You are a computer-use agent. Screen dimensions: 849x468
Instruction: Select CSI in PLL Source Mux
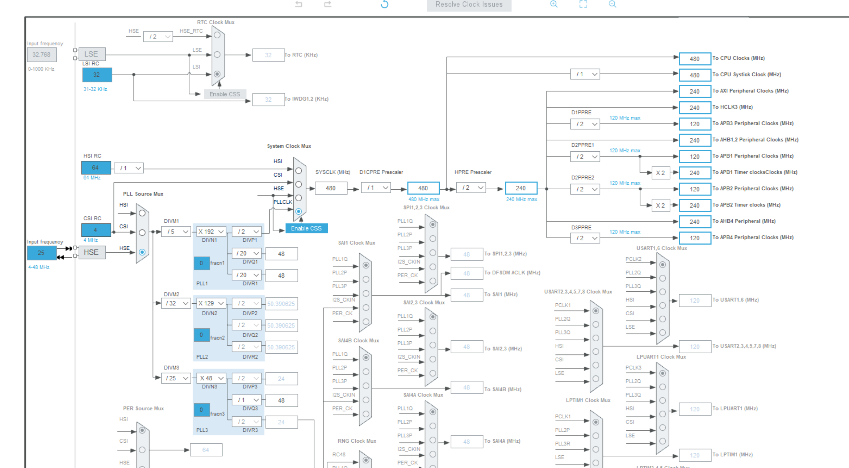coord(142,233)
